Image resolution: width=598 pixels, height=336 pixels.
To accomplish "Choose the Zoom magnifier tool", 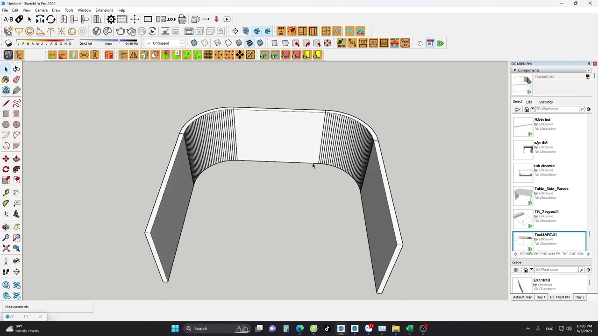I will [x=6, y=238].
